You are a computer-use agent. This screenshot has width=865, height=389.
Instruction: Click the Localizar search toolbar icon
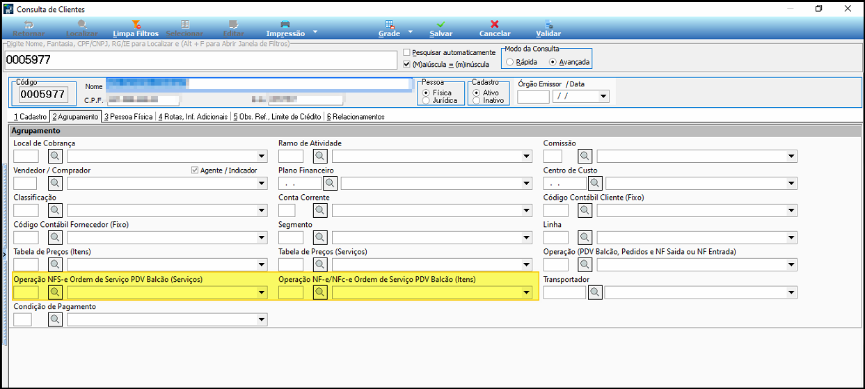click(81, 29)
